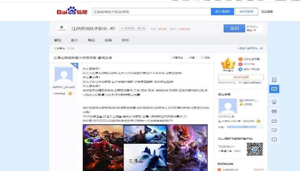This screenshot has width=300, height=171.
Task: Click the 返回江西应用... 吧 link
Action: (x=250, y=48)
